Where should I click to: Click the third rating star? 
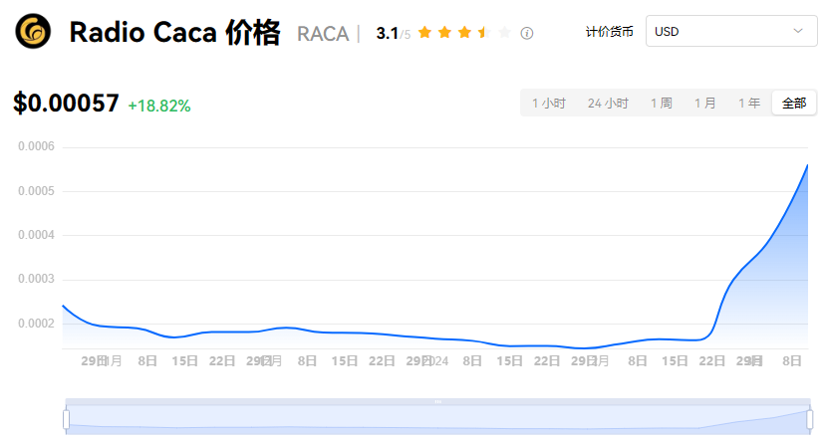coord(464,33)
